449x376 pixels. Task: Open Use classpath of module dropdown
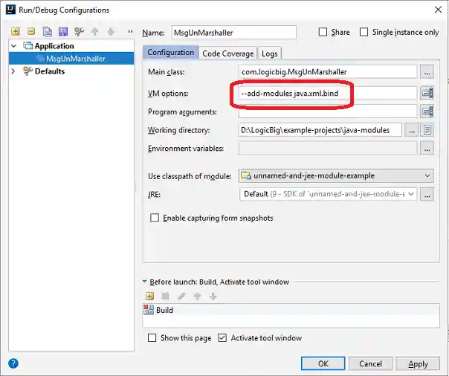pos(427,175)
